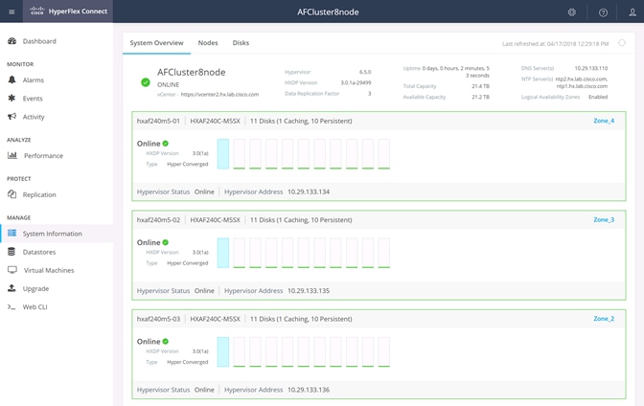
Task: Click the green cluster online status checkmark
Action: click(146, 82)
